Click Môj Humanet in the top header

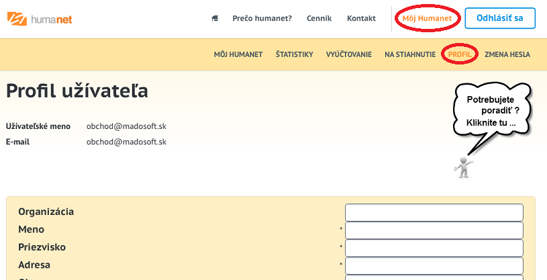(x=428, y=18)
